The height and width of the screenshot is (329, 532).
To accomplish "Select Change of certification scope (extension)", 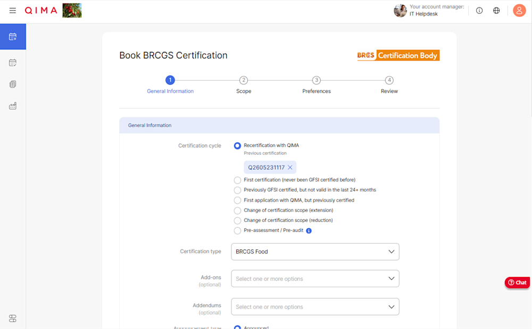I will click(x=237, y=211).
